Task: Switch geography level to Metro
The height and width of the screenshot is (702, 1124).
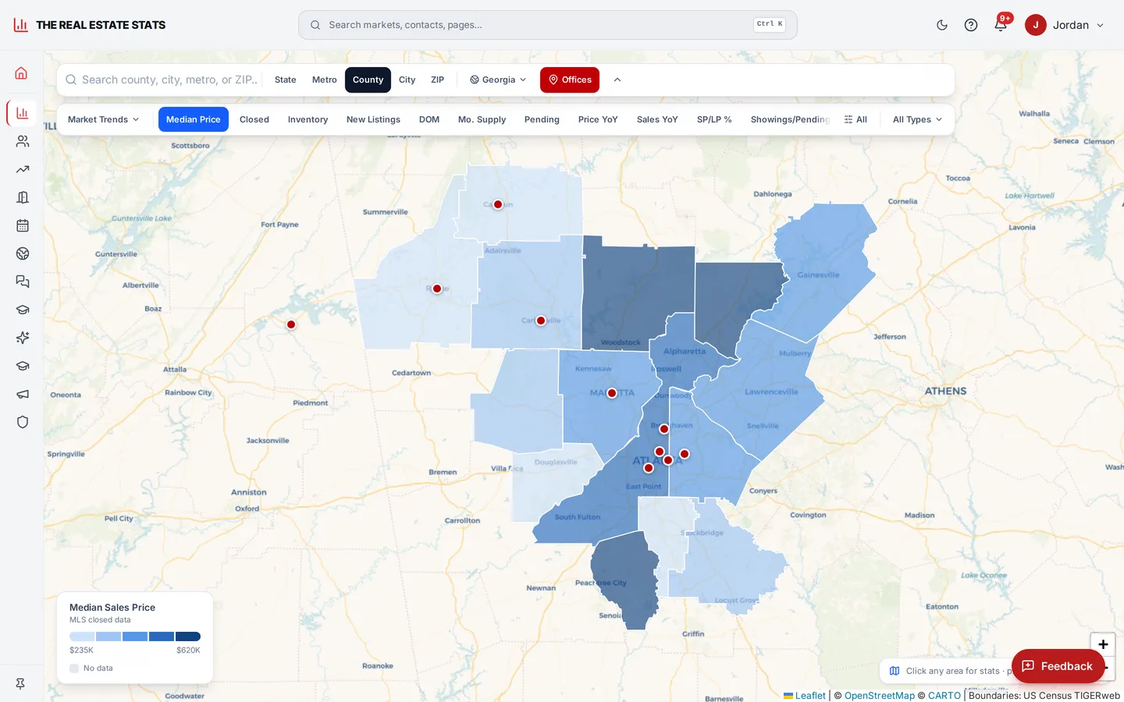Action: (x=325, y=80)
